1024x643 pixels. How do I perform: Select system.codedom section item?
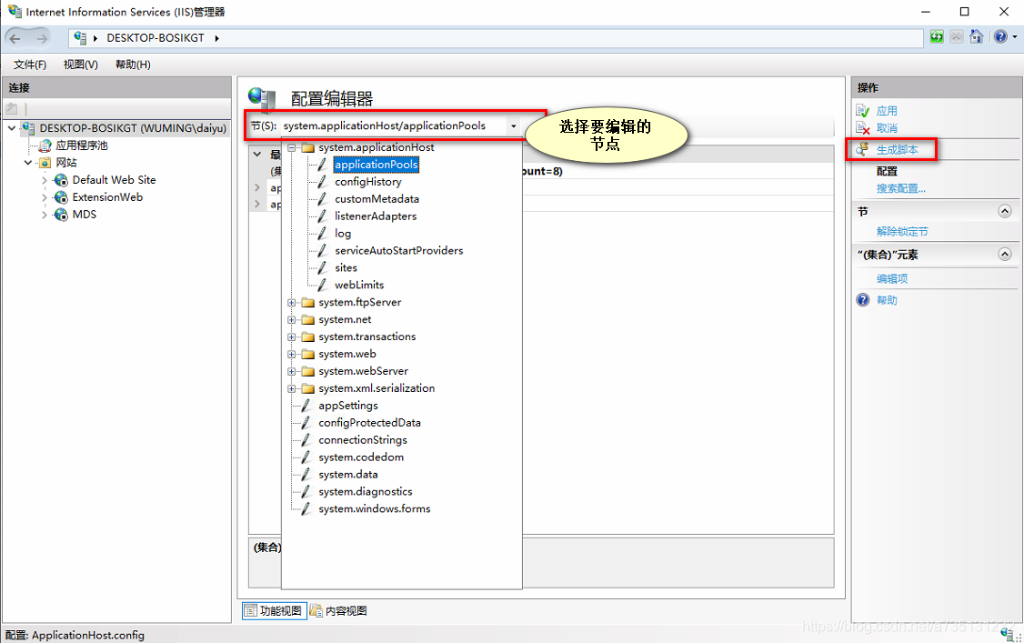tap(361, 457)
